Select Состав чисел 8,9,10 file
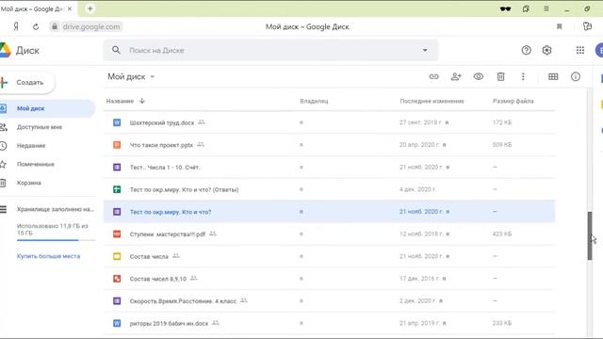Screen dimensions: 603x339 329,279
